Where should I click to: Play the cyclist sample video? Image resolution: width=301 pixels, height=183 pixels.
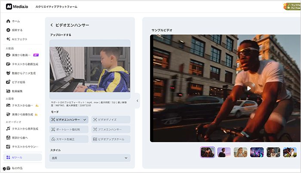point(249,88)
